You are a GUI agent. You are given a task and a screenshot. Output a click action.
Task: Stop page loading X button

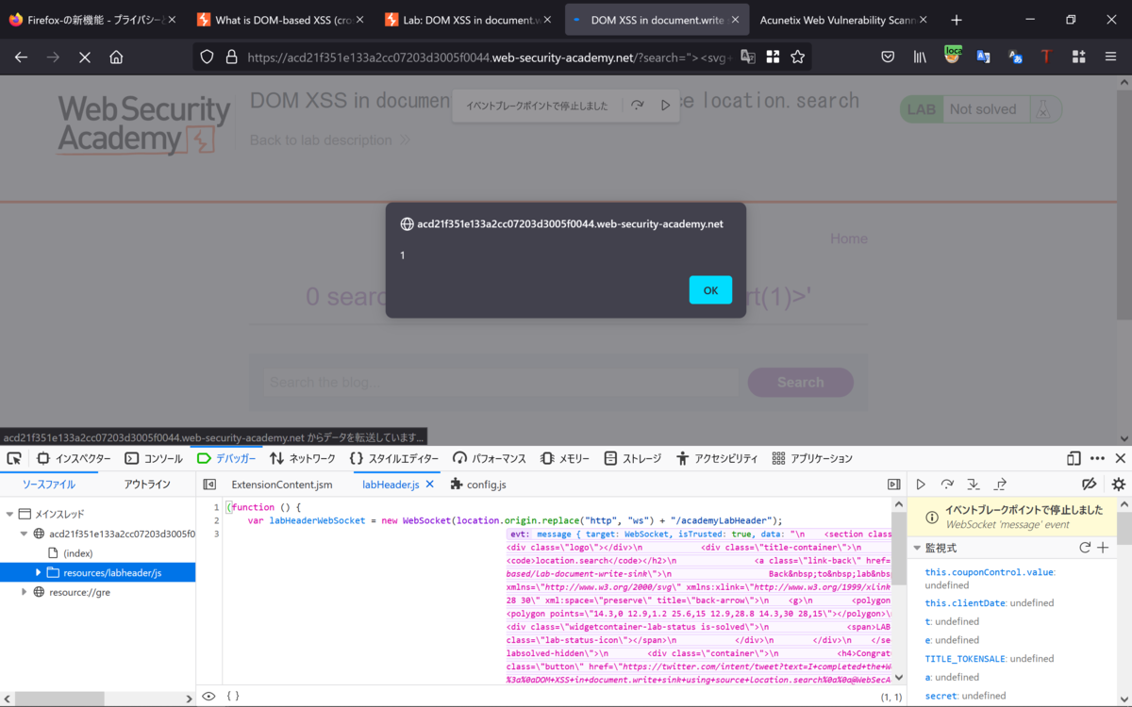pos(84,57)
